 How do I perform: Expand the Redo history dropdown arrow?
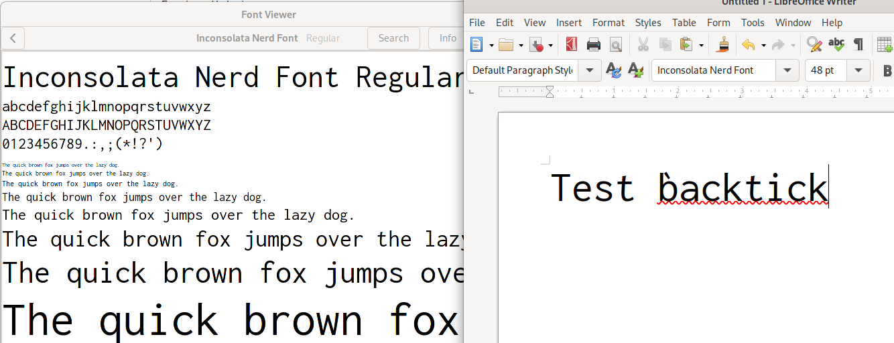[x=793, y=46]
